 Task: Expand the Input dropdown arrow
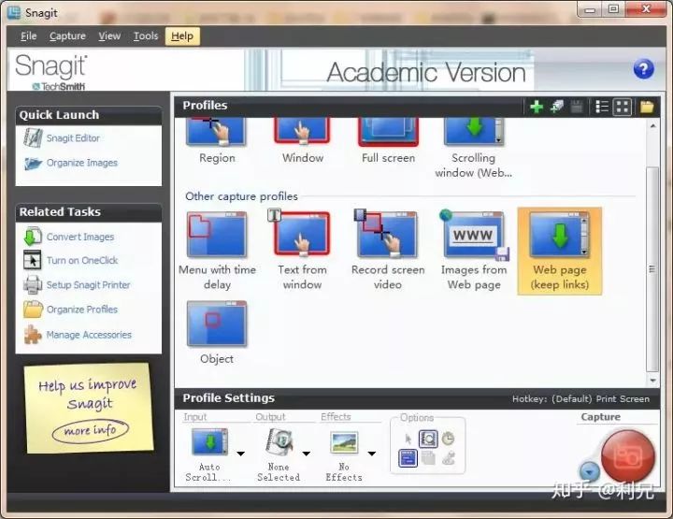[x=240, y=454]
